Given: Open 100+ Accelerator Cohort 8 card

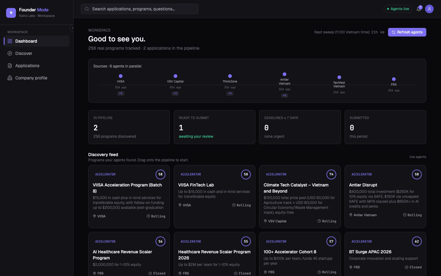Looking at the screenshot, I should click(300, 254).
